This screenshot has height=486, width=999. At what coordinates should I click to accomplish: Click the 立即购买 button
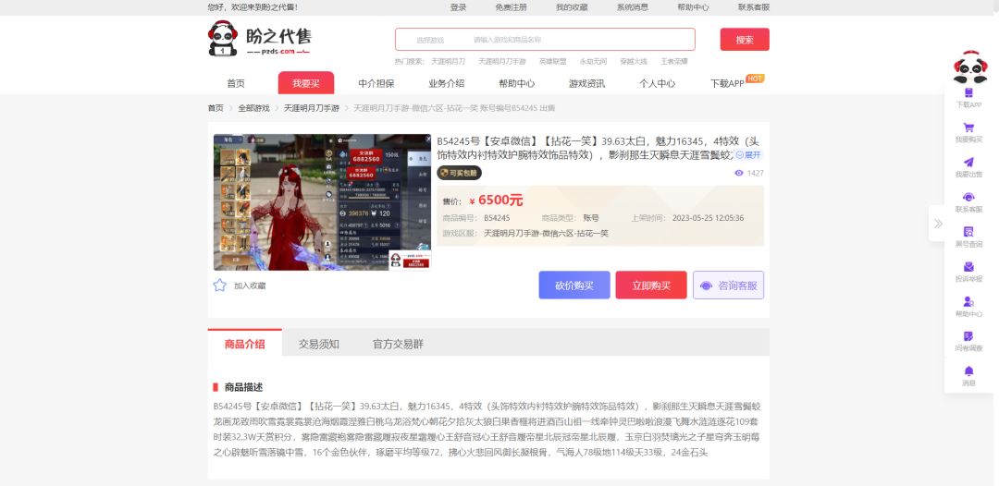tap(651, 285)
